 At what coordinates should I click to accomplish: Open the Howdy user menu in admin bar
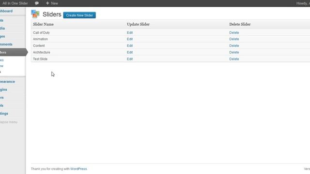(303, 3)
